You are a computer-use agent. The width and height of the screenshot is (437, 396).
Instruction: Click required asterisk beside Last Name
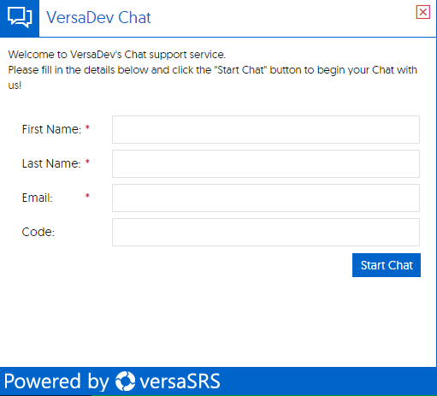[87, 163]
